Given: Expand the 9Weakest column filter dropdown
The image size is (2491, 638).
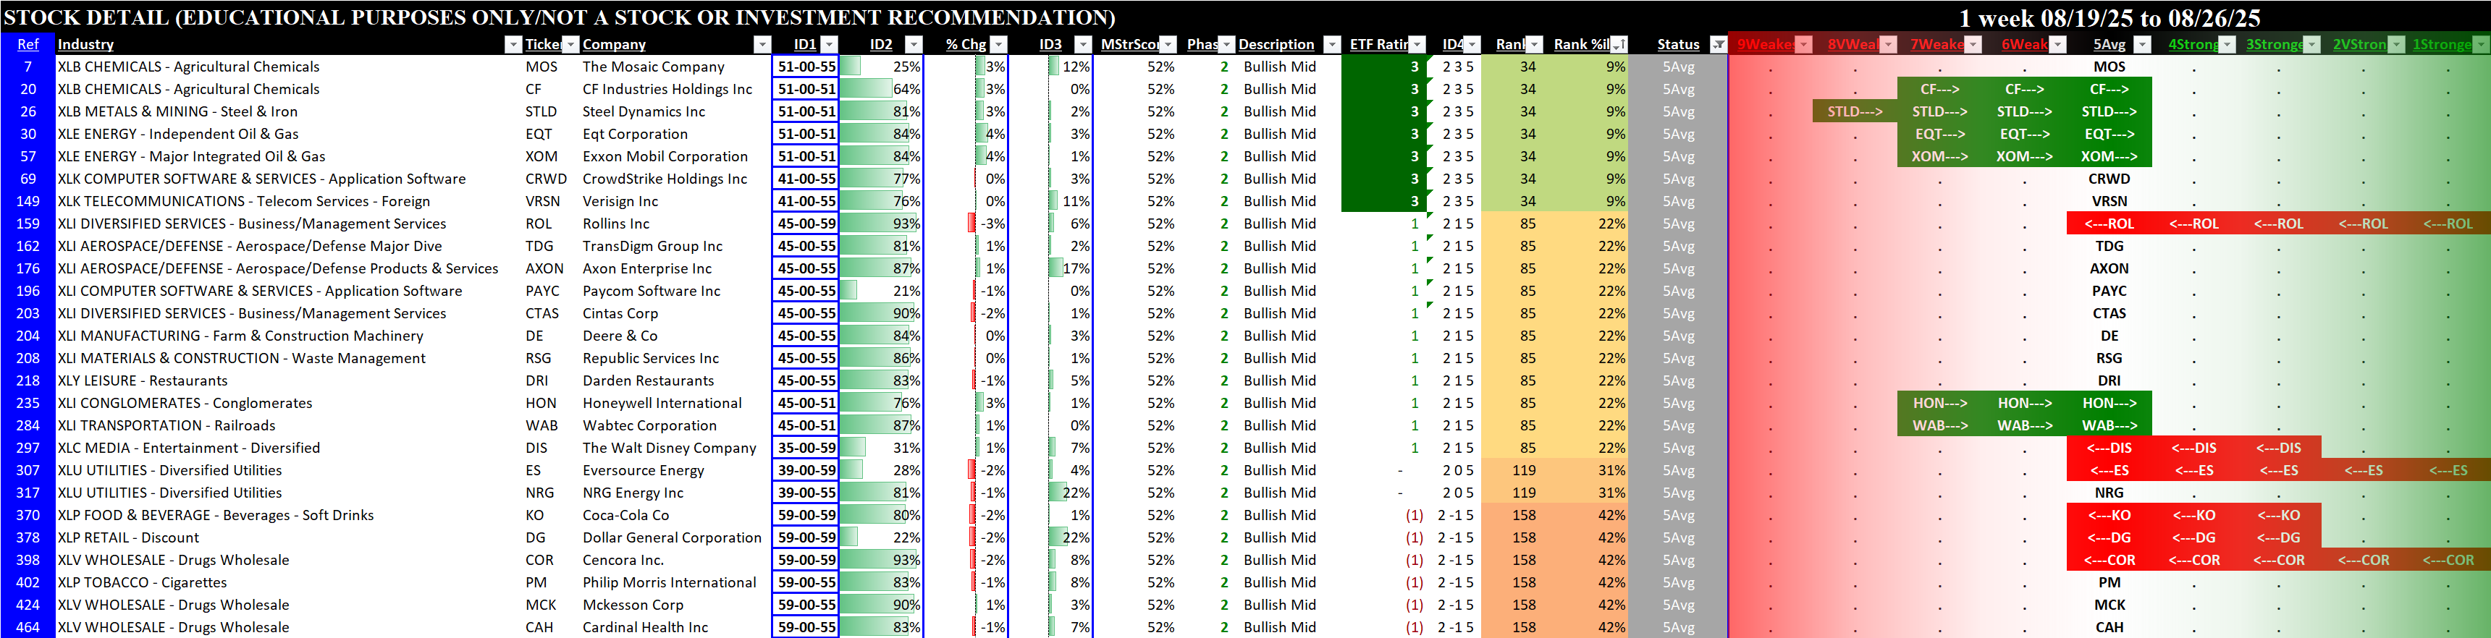Looking at the screenshot, I should click(x=1803, y=44).
